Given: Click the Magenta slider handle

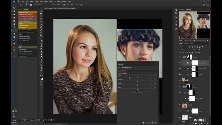Looking at the screenshot, I should click(x=137, y=82).
